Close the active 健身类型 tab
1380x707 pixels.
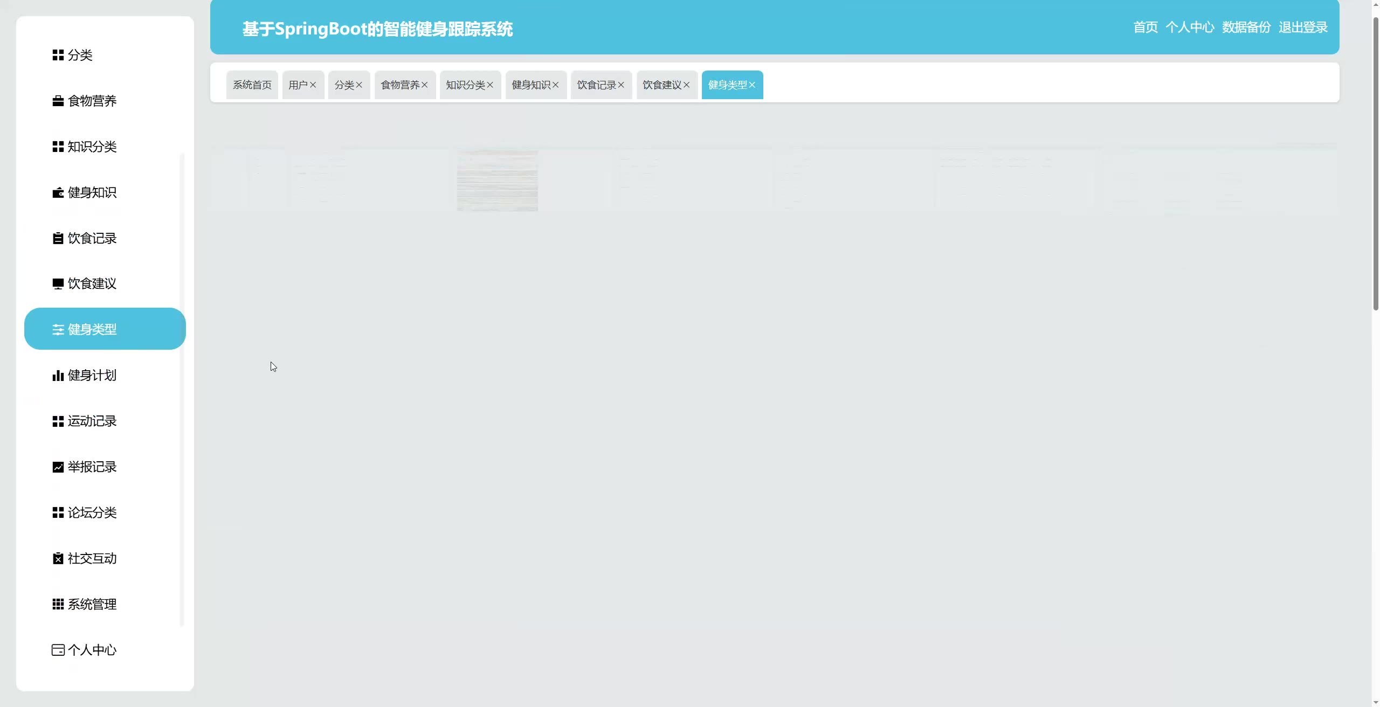pyautogui.click(x=753, y=85)
